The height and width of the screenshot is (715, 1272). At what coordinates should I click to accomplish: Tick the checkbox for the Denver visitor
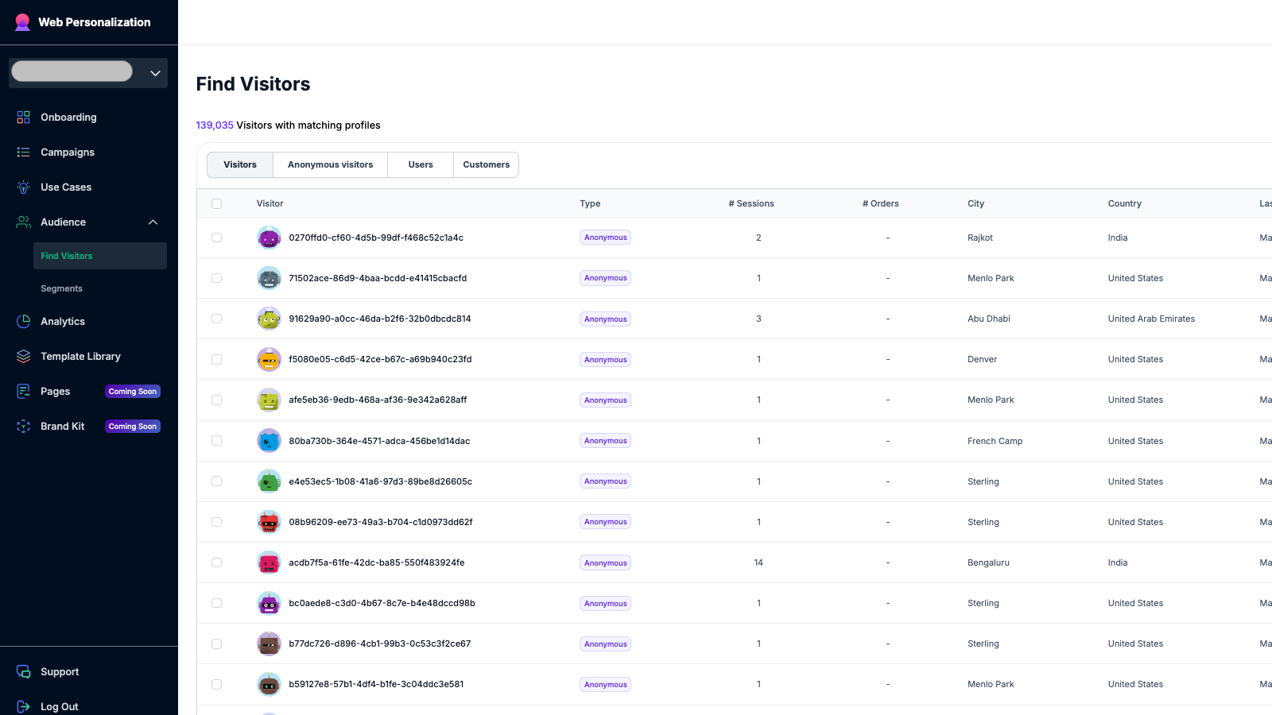coord(217,359)
